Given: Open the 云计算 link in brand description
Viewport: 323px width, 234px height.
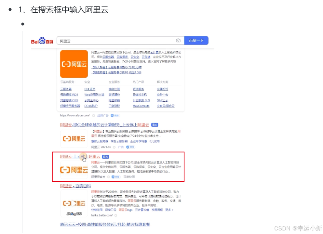Looking at the screenshot, I should pos(155,52).
